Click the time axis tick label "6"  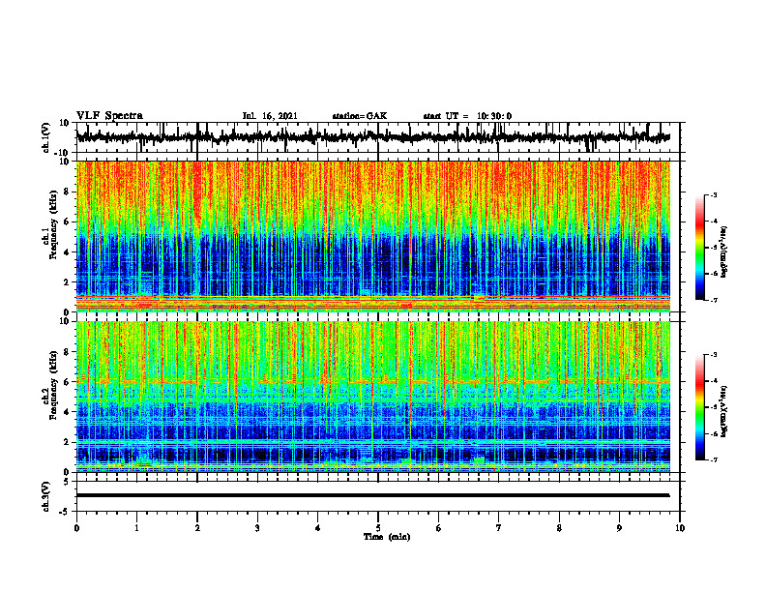point(439,528)
